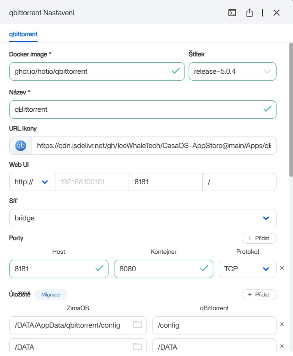Open the terminal icon in header
This screenshot has width=293, height=356.
tap(232, 13)
